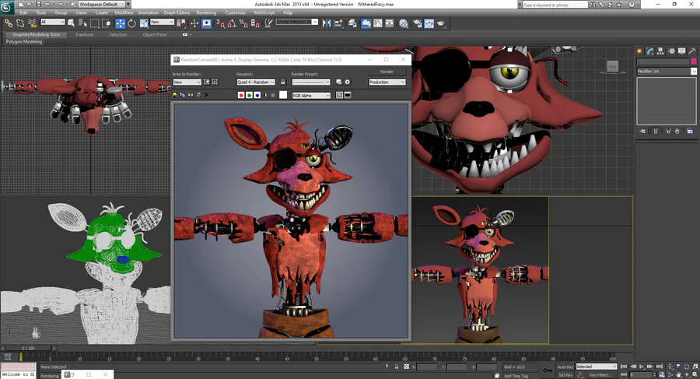Toggle the 3D Snaps magnet icon
Image resolution: width=700 pixels, height=379 pixels.
tap(220, 23)
